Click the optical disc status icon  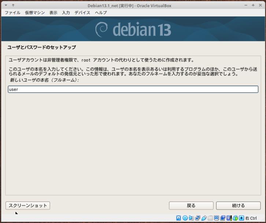point(185,218)
